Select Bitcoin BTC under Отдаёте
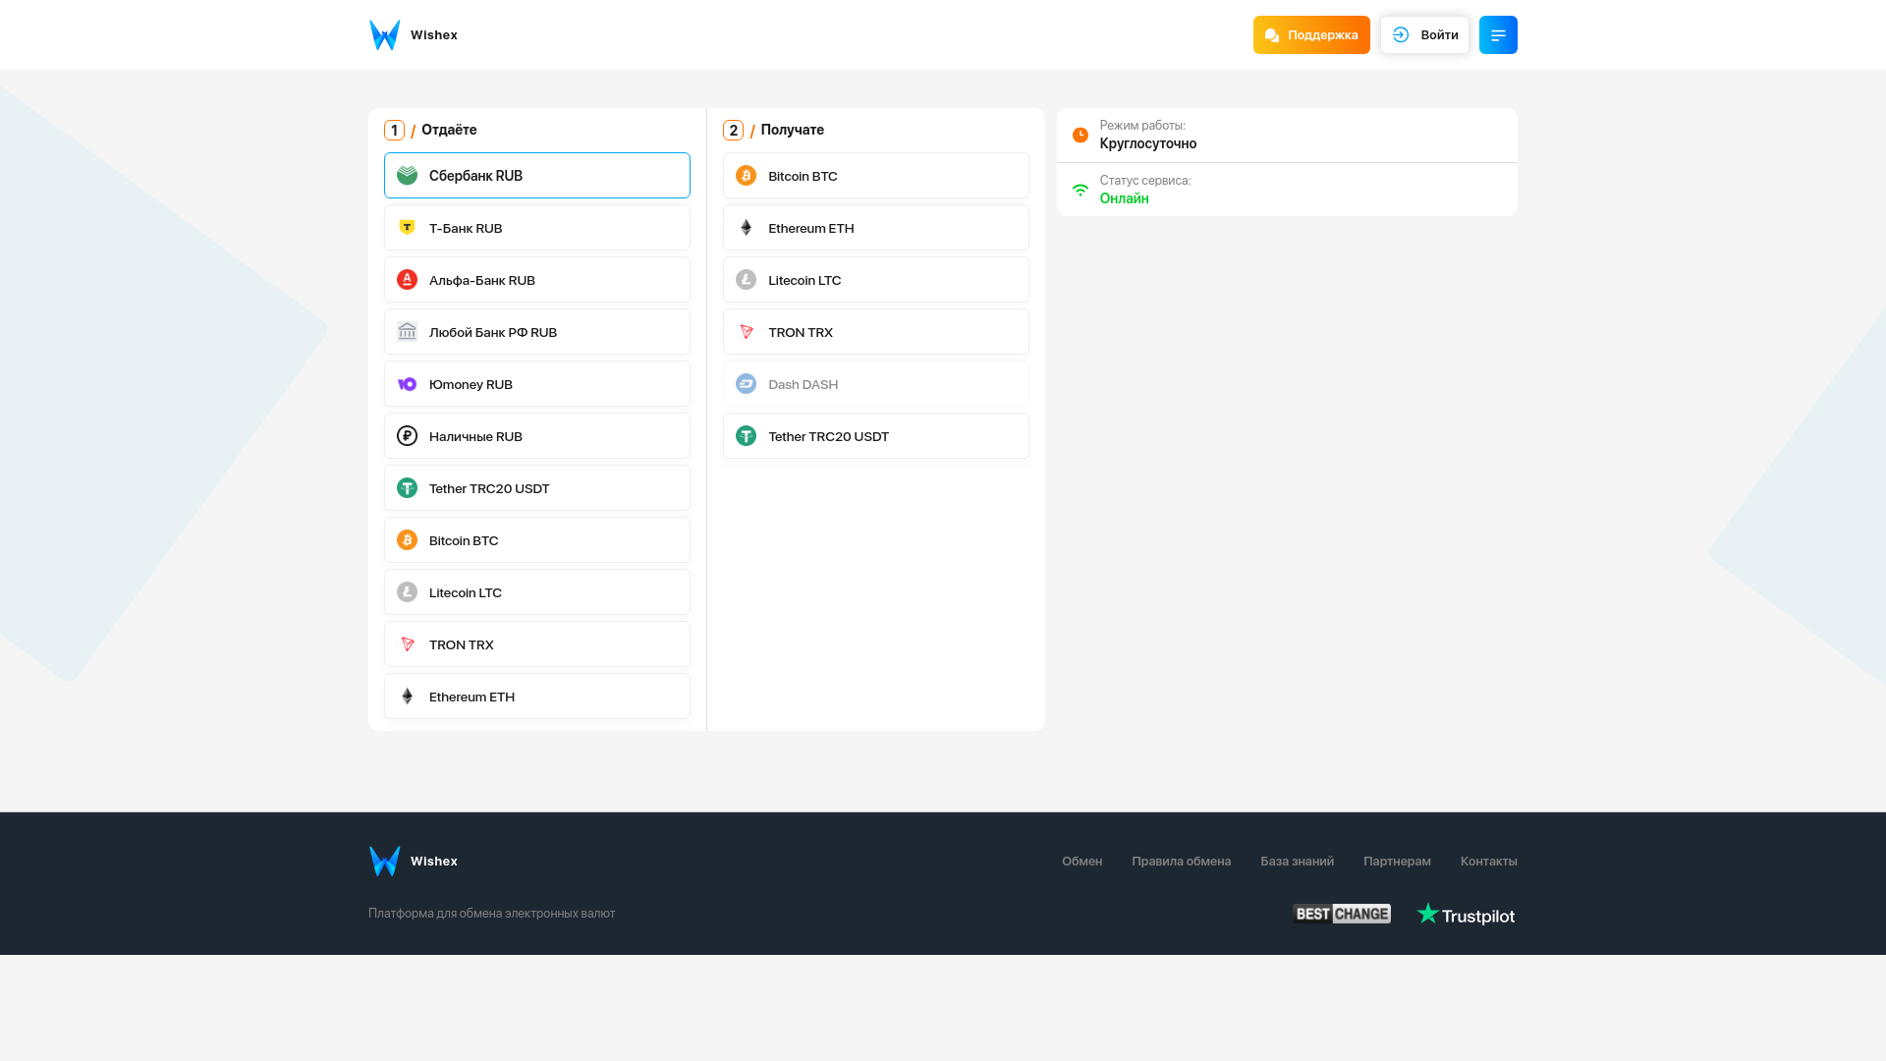The height and width of the screenshot is (1061, 1886). [x=537, y=540]
